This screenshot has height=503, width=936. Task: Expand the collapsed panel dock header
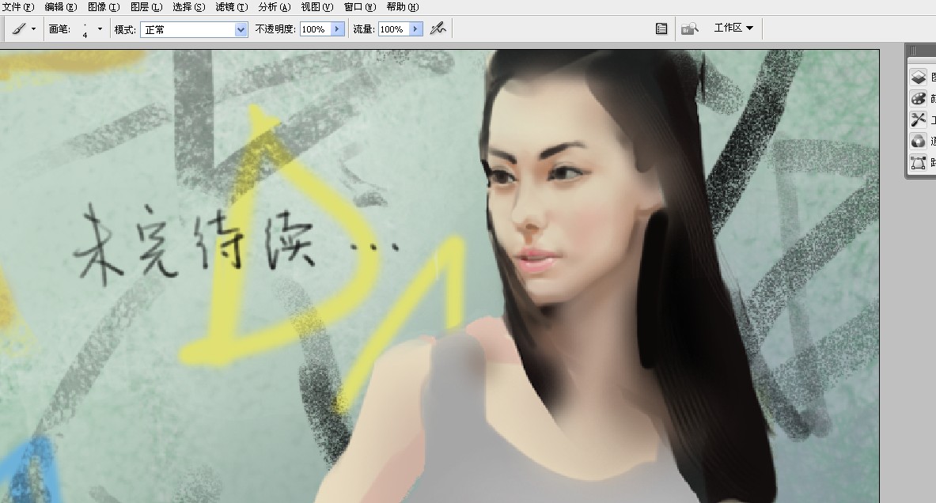[x=921, y=51]
